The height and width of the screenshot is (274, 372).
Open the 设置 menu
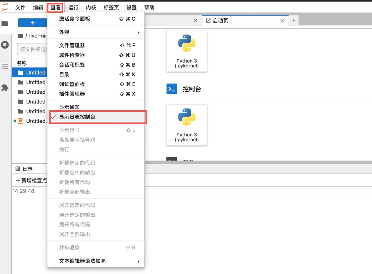click(132, 8)
